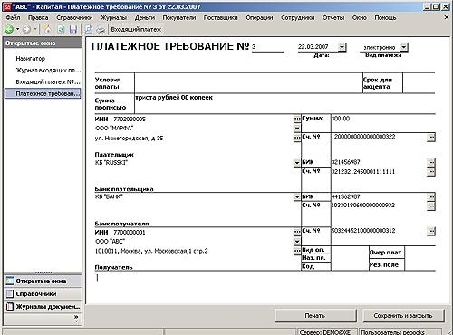Open the Файл menu
453x335 pixels.
13,18
